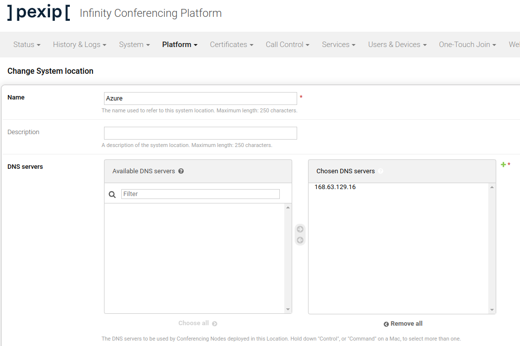Click the empty Description input field
The height and width of the screenshot is (346, 520).
[200, 133]
